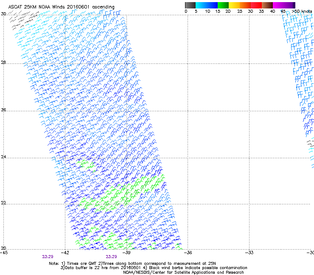The image size is (314, 275).
Task: Click legend tick label '10'
Action: (x=207, y=11)
